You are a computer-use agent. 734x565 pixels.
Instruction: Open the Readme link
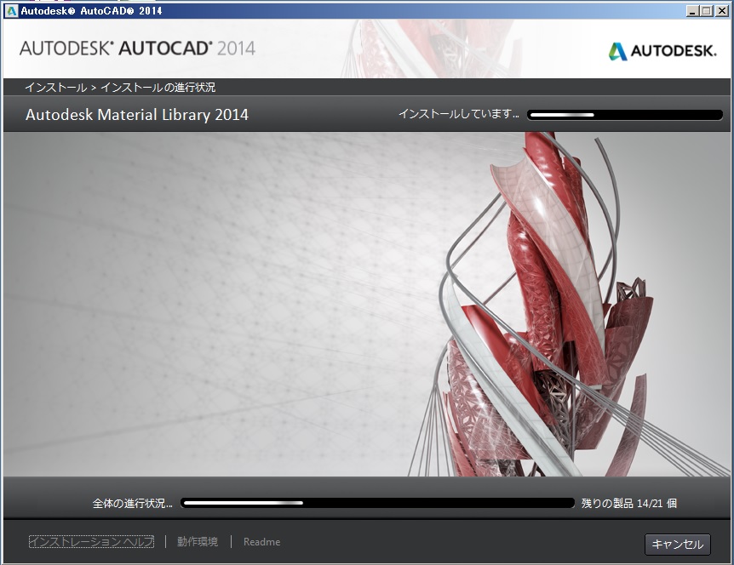(x=261, y=542)
